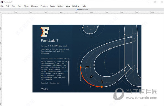This screenshot has height=106, width=164.
Task: Minimize the FontLab 7 window
Action: [x=148, y=2]
